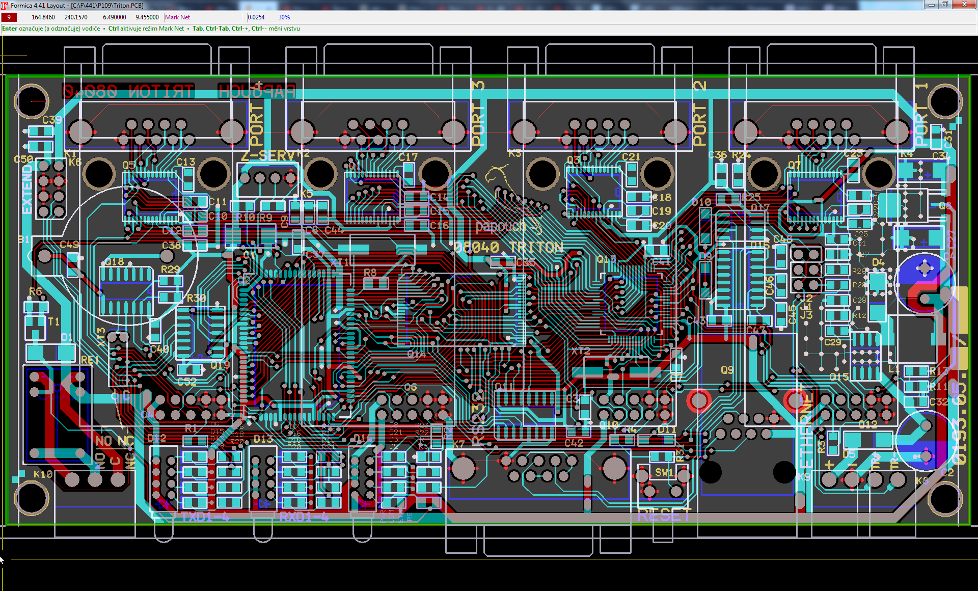Select the bottom-right mounting hole on board
Screen dimensions: 978x591
click(945, 499)
